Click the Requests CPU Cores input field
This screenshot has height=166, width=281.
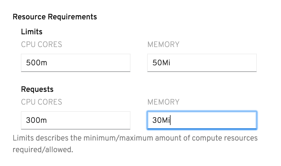[x=75, y=120]
